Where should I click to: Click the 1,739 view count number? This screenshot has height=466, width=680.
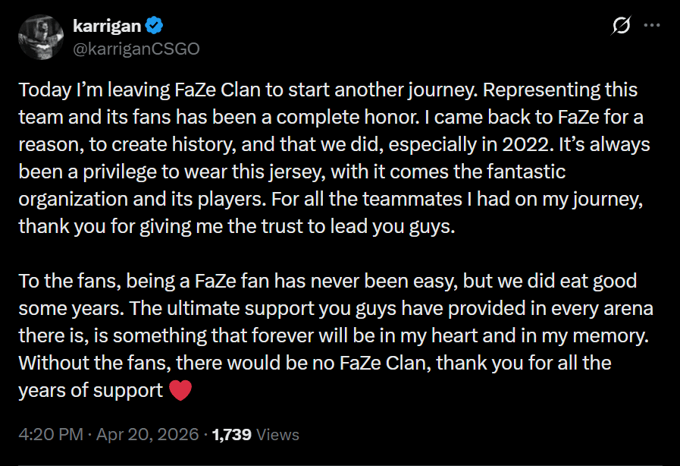232,435
